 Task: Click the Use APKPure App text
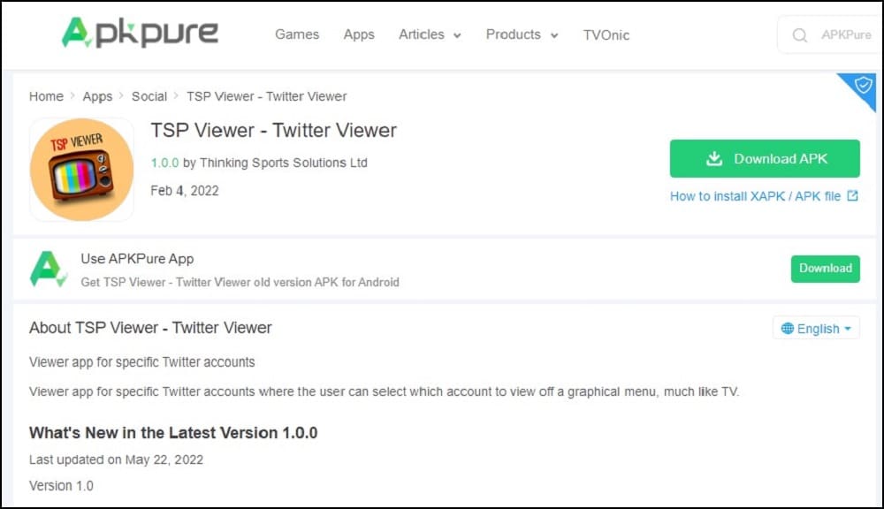137,259
